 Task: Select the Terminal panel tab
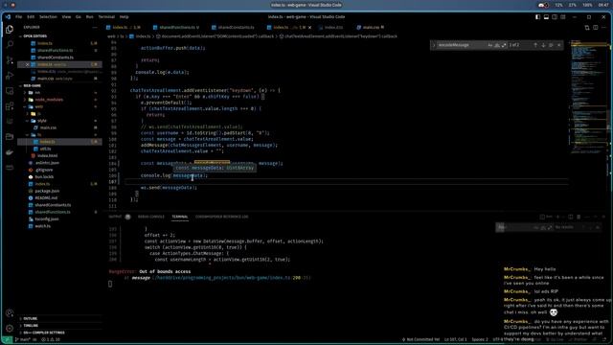180,217
